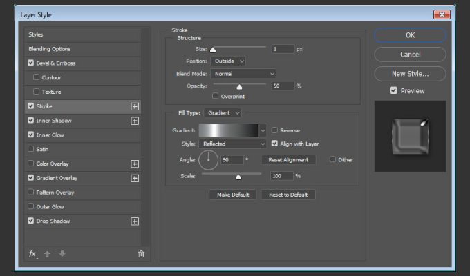Open Satin settings row
Image resolution: width=470 pixels, height=276 pixels.
(82, 149)
